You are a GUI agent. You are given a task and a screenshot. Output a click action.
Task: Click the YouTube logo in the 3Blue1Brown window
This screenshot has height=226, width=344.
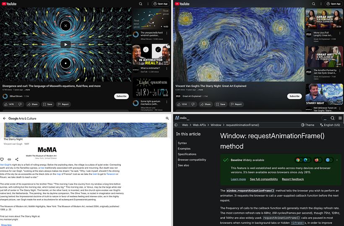(9, 4)
